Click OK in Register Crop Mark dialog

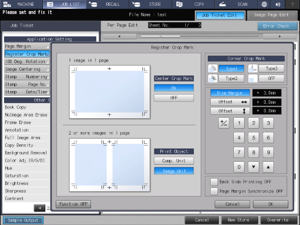coord(270,204)
